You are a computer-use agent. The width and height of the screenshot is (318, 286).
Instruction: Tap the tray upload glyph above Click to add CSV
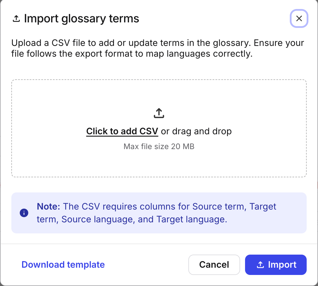159,113
